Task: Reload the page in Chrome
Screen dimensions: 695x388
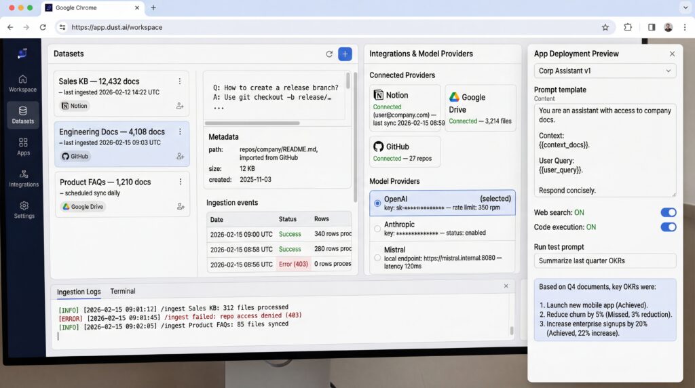Action: [43, 27]
